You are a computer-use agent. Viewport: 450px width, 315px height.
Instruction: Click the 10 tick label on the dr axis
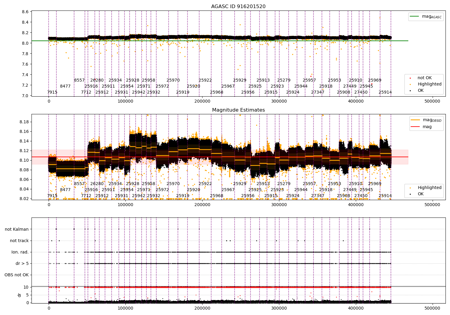coord(26,287)
